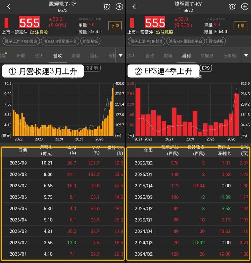
Task: Tap 總量 3664.0 in right panel
Action: point(216,31)
